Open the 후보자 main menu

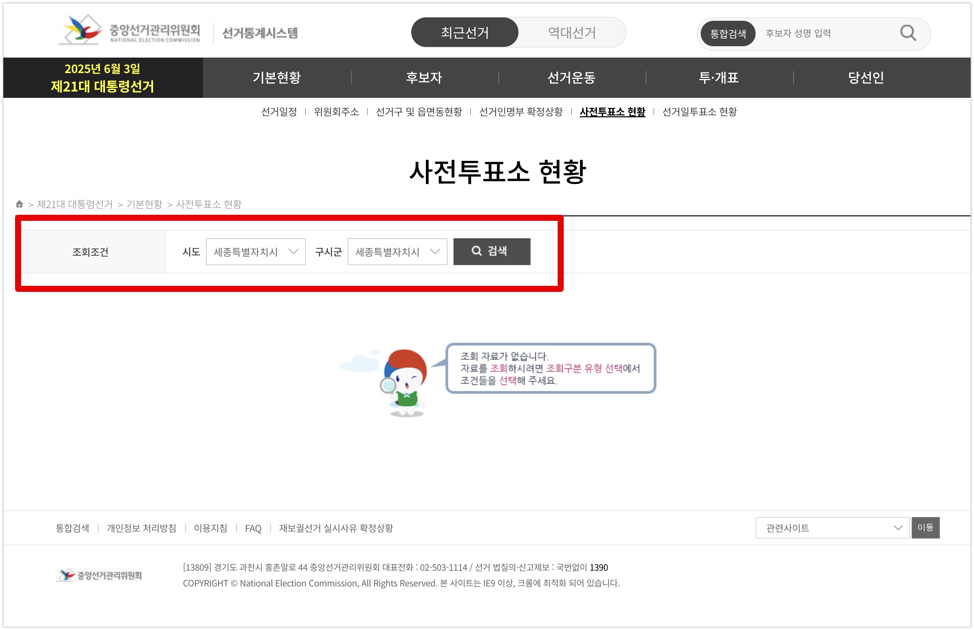click(x=424, y=77)
